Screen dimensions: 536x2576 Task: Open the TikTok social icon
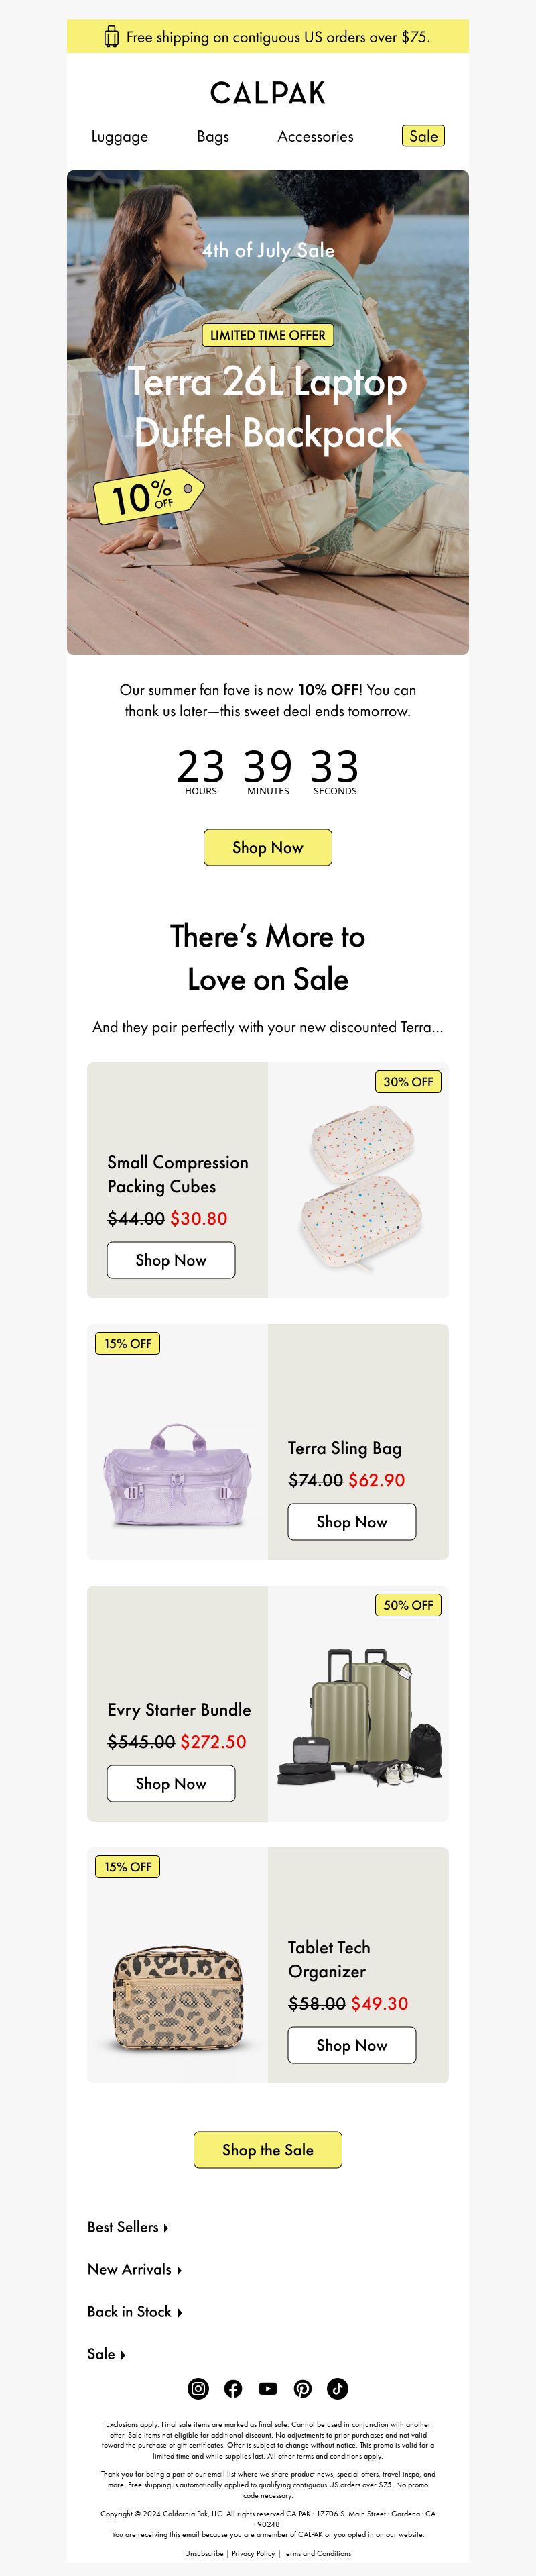pos(338,2388)
